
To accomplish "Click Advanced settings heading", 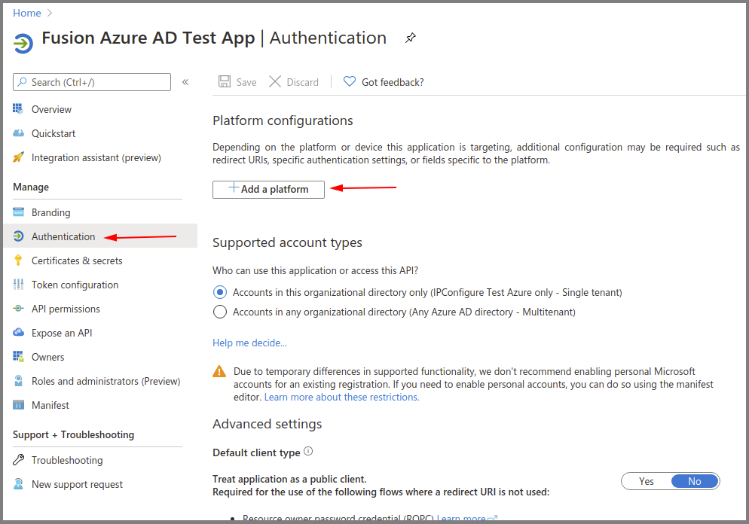I will pyautogui.click(x=267, y=424).
